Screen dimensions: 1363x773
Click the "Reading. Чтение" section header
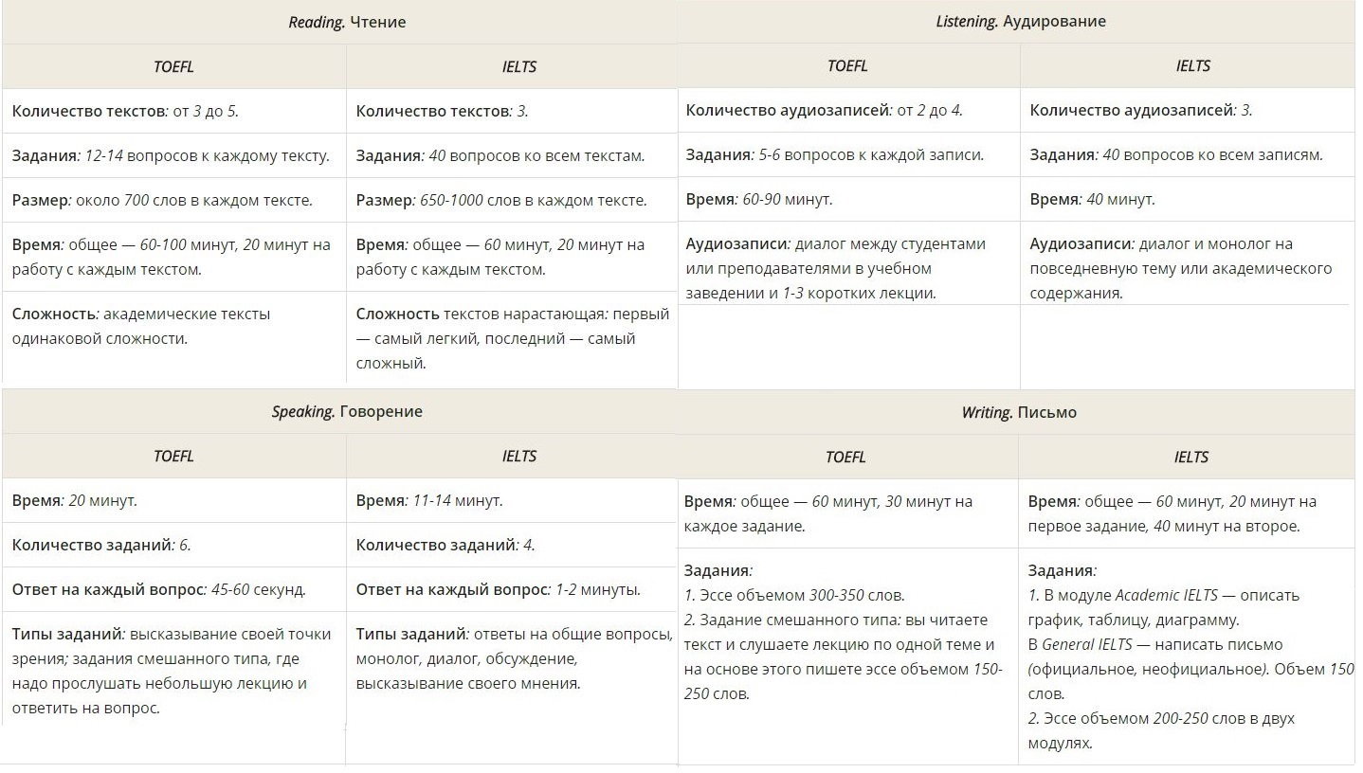[347, 22]
